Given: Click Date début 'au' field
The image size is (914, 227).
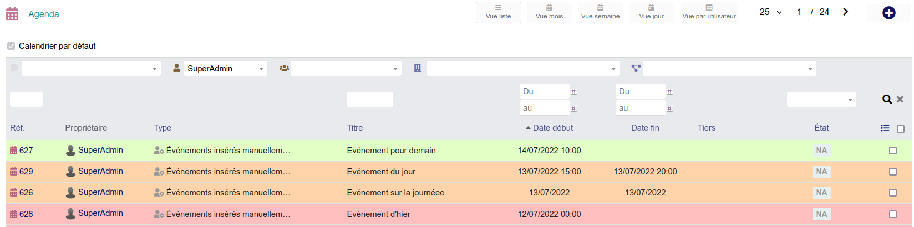Looking at the screenshot, I should click(x=545, y=108).
